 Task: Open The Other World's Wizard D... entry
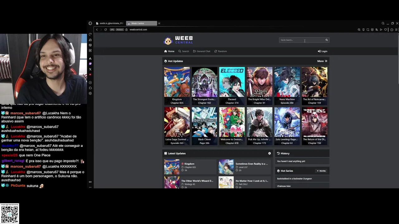[x=190, y=182]
